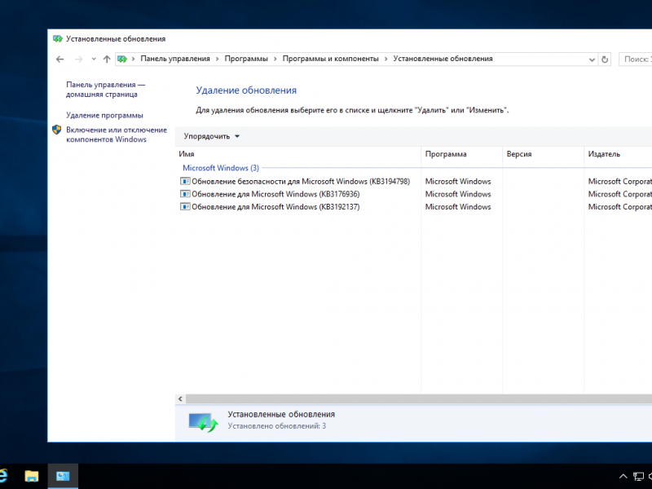Open Панель управления — домашняя страница link
This screenshot has height=489, width=652.
point(106,90)
